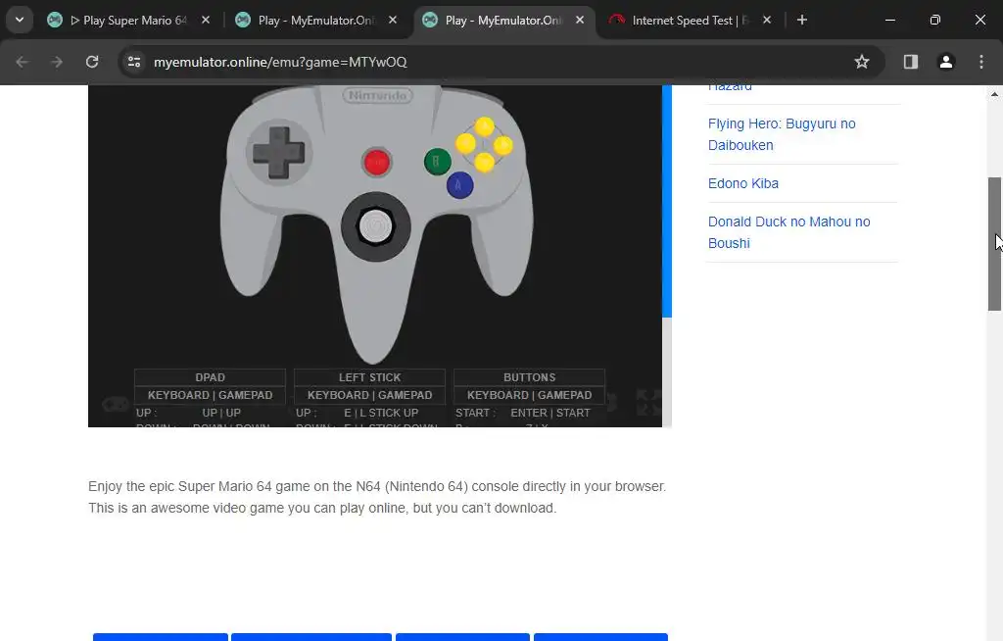Click the faint gamepad icon in emulator bar
The height and width of the screenshot is (641, 1003).
tap(116, 404)
